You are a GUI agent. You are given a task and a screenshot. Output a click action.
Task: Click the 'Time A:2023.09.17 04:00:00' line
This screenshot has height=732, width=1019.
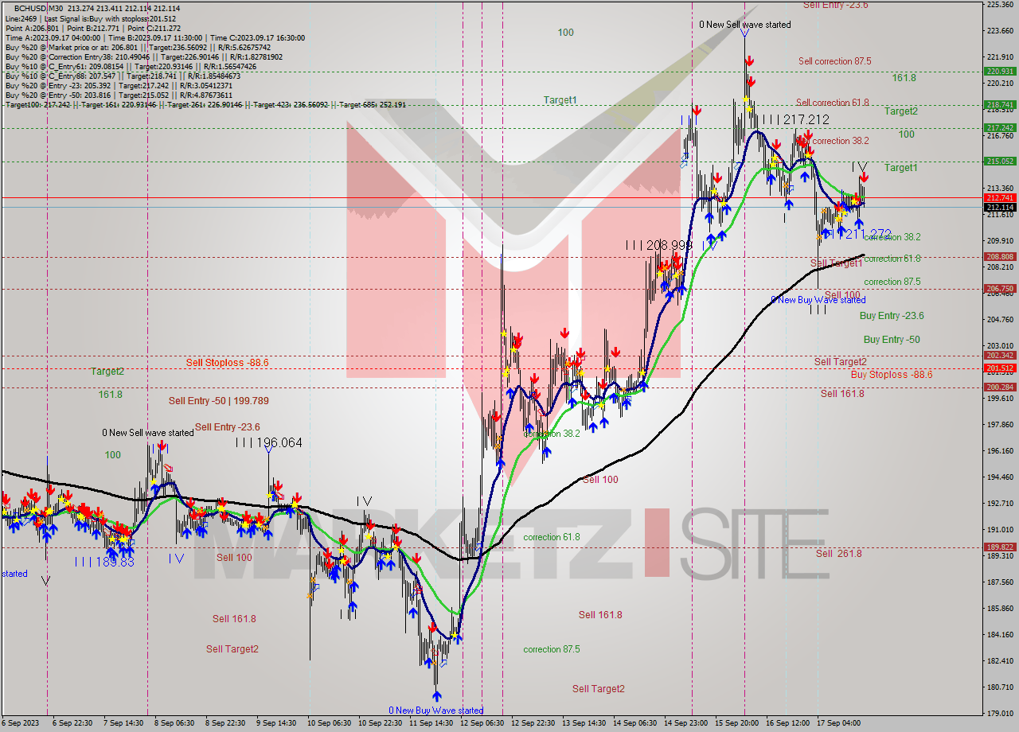coord(155,37)
